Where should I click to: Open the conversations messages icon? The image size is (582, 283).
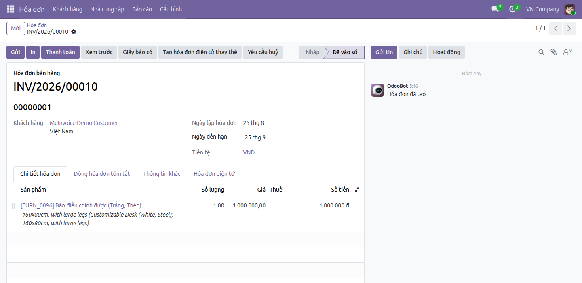coord(495,9)
